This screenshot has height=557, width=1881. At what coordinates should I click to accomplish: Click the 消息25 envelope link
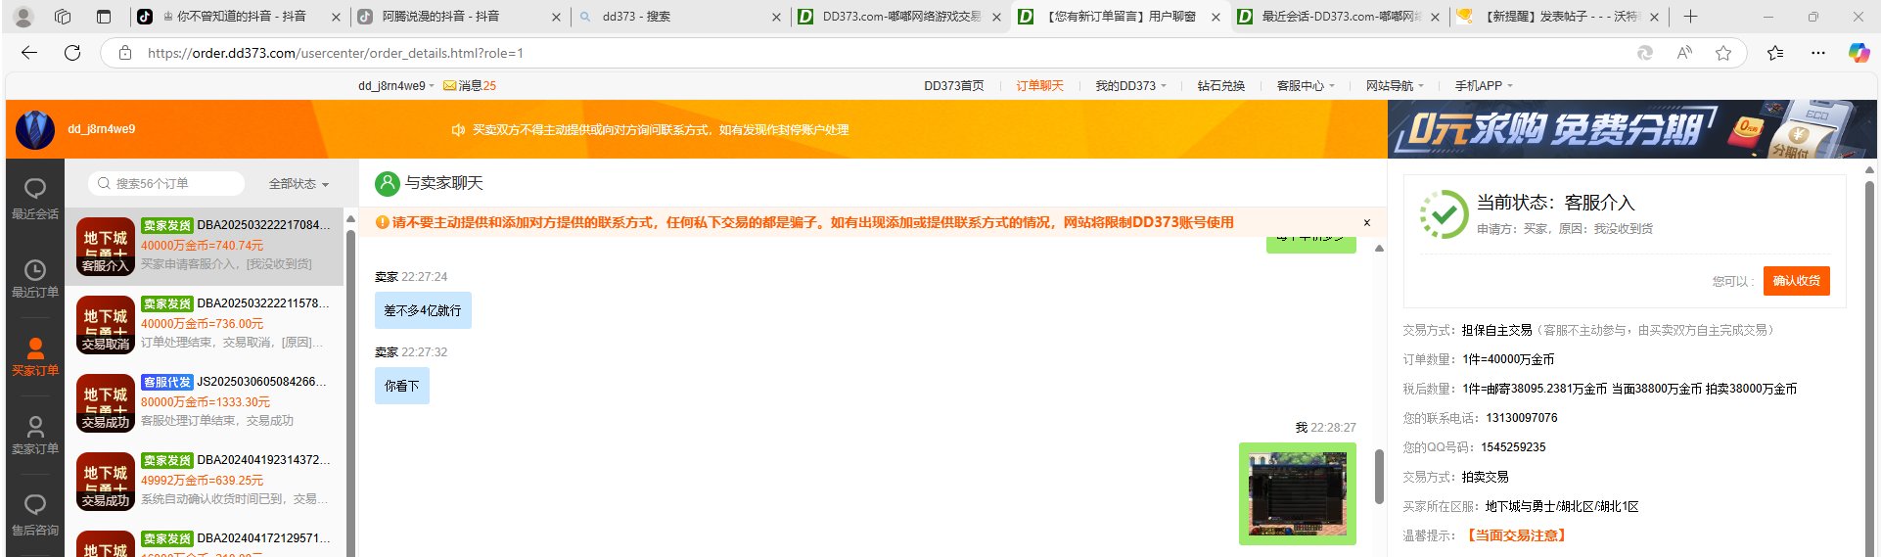tap(470, 86)
